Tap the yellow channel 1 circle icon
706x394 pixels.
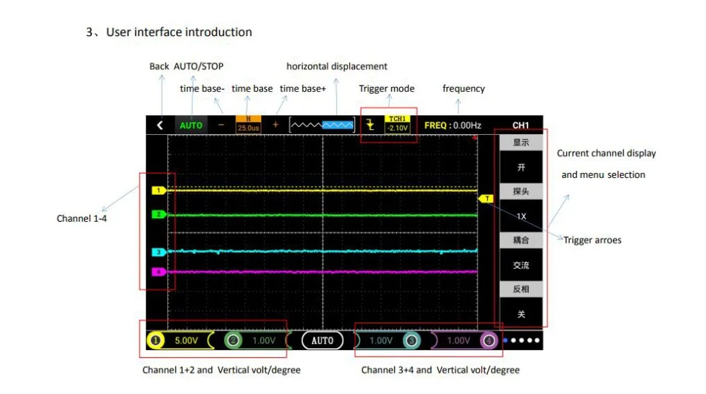(x=155, y=340)
